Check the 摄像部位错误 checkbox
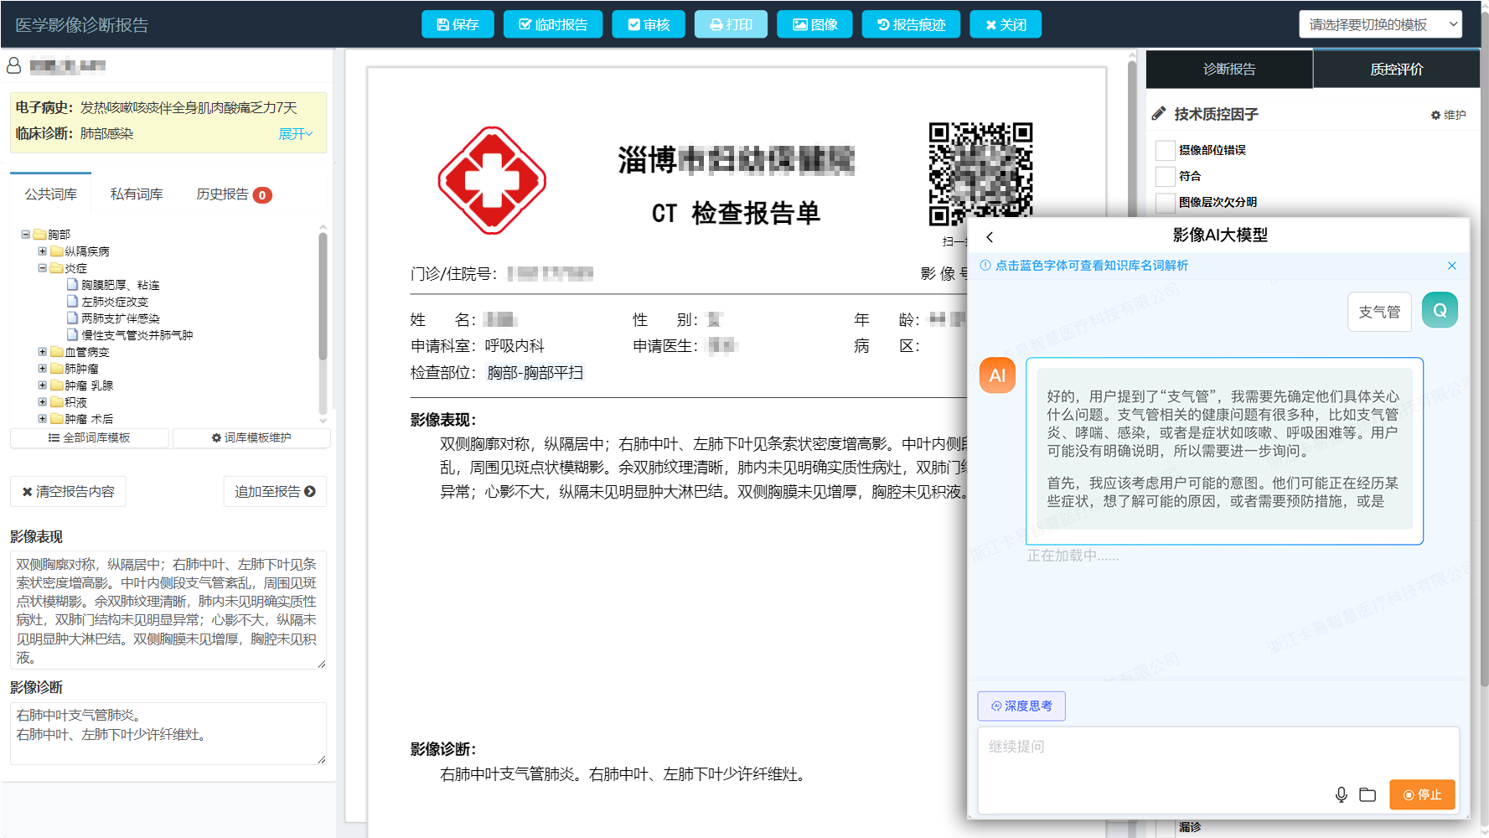This screenshot has height=838, width=1489. [x=1165, y=150]
